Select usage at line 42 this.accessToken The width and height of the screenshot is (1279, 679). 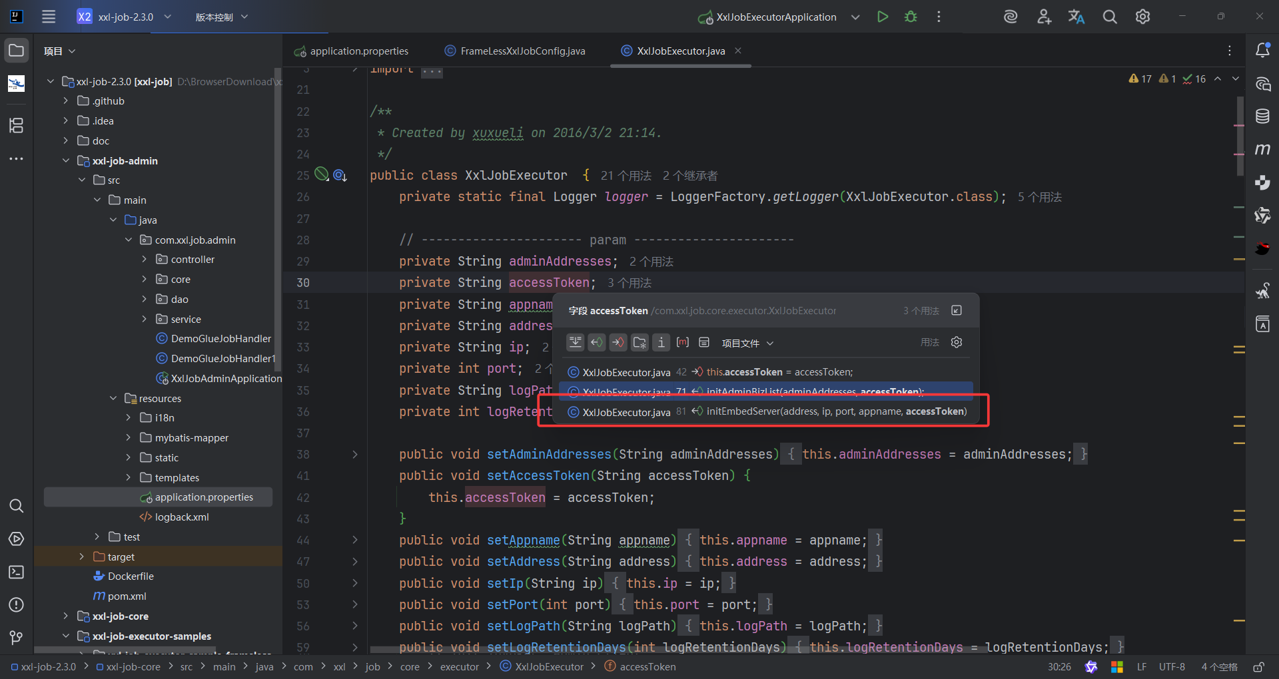coord(767,372)
